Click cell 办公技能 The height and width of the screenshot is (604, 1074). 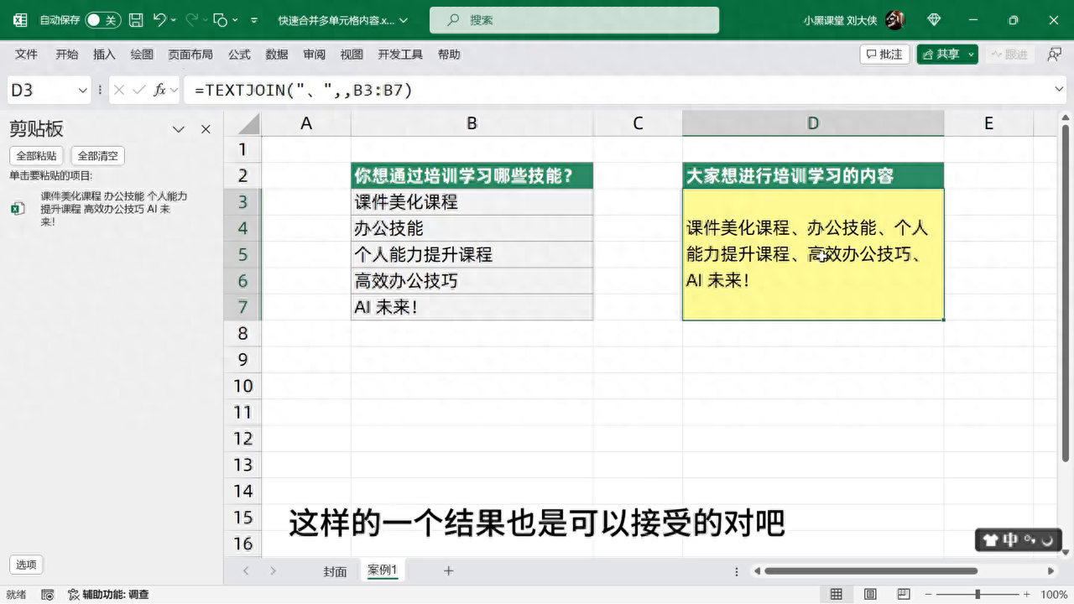point(472,228)
